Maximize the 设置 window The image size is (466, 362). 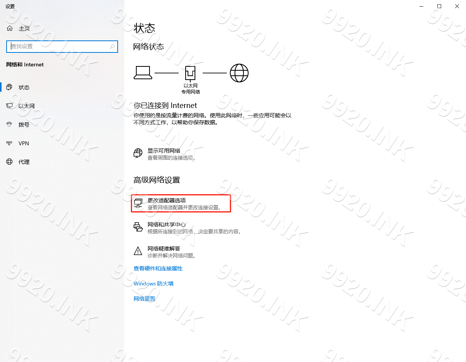coord(439,6)
